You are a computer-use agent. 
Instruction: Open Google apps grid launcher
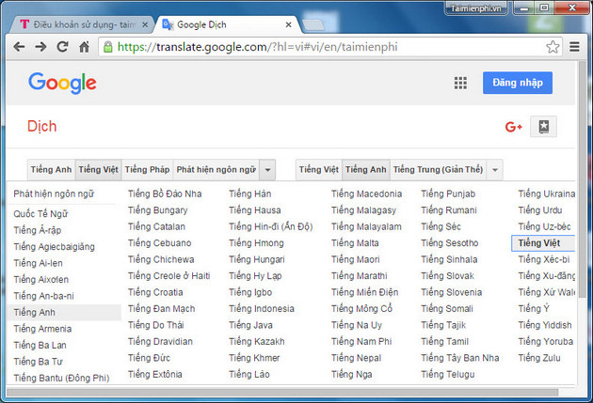point(460,83)
